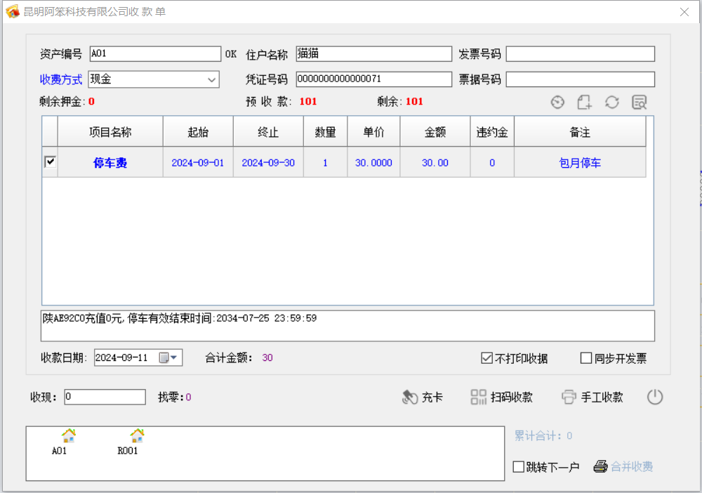Click the 扫码收款 QR code payment icon
Screen dimensions: 702x493
[479, 396]
